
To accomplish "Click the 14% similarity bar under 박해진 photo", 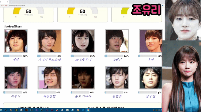I will 114,56.
